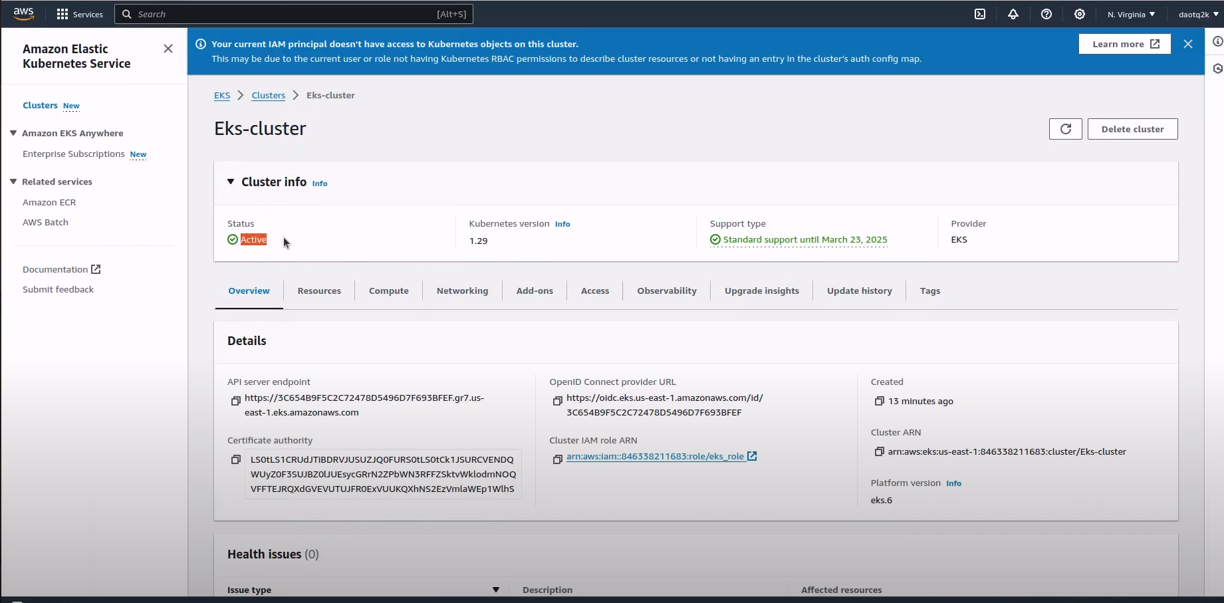Image resolution: width=1224 pixels, height=603 pixels.
Task: Click the EKS breadcrumb link
Action: click(x=222, y=95)
